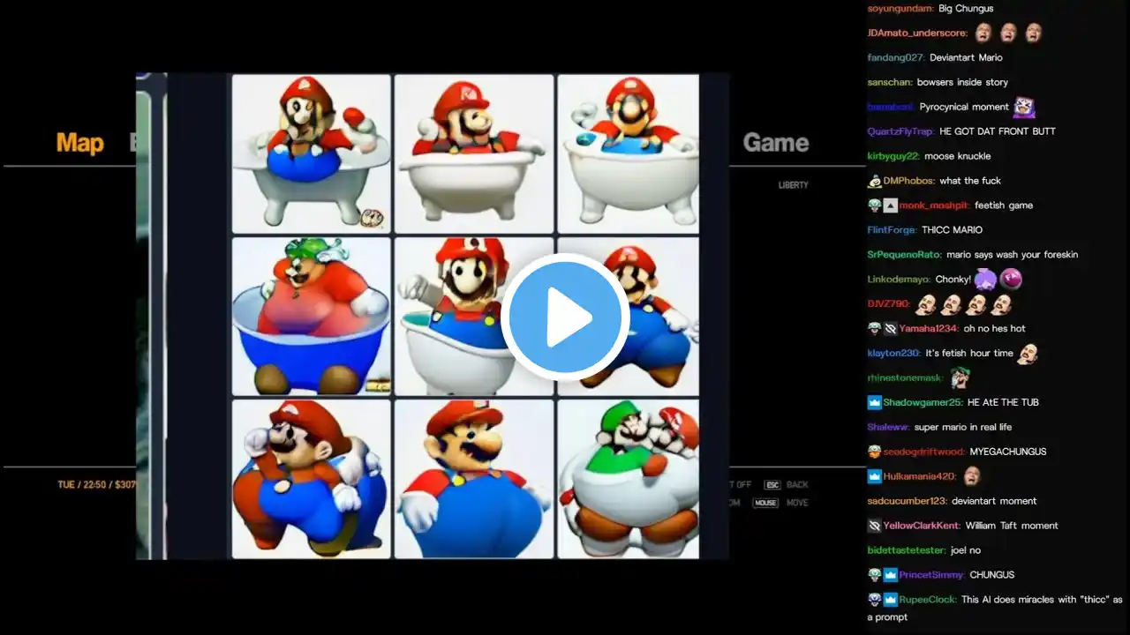This screenshot has width=1130, height=635.
Task: Click the mushroom badge beside RupeeClock
Action: tap(874, 600)
